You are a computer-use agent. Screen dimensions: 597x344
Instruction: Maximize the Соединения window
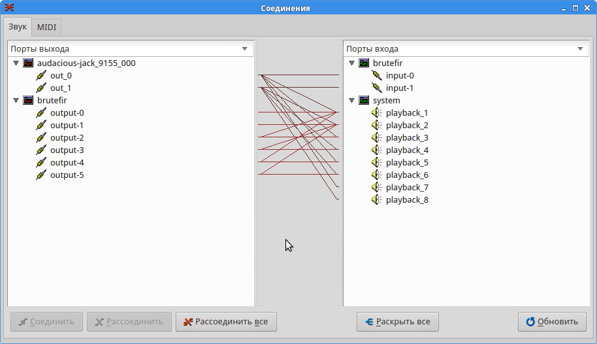pyautogui.click(x=575, y=8)
